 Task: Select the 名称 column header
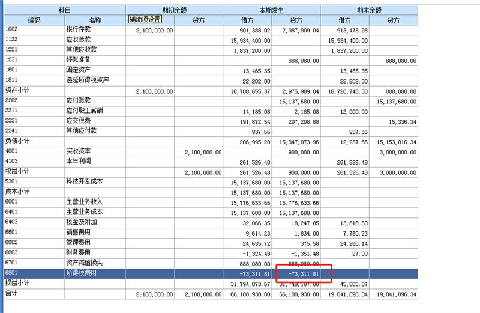coord(95,20)
